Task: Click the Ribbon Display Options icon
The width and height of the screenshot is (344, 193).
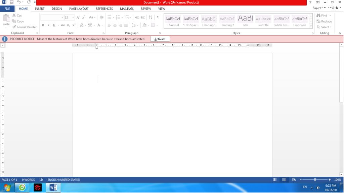Action: coord(318,2)
